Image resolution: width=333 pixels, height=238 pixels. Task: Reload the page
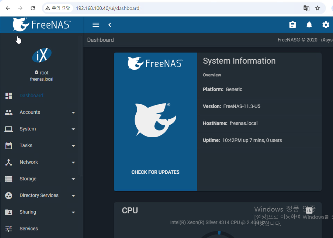click(x=33, y=8)
